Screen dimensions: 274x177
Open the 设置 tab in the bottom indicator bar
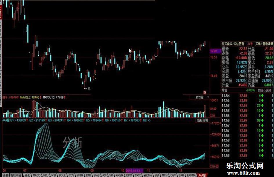pyautogui.click(x=6, y=175)
